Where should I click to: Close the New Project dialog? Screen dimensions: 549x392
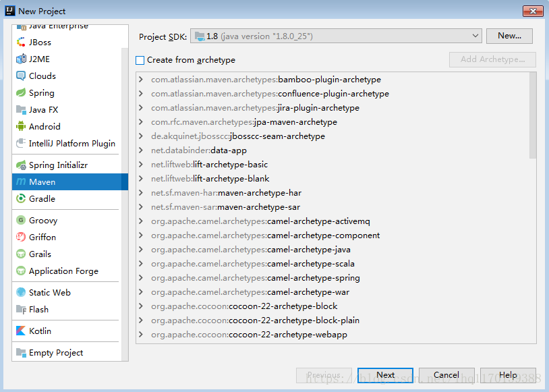pos(533,11)
